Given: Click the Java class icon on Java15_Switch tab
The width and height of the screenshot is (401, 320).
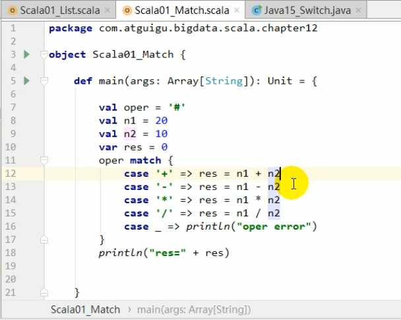Looking at the screenshot, I should 257,11.
